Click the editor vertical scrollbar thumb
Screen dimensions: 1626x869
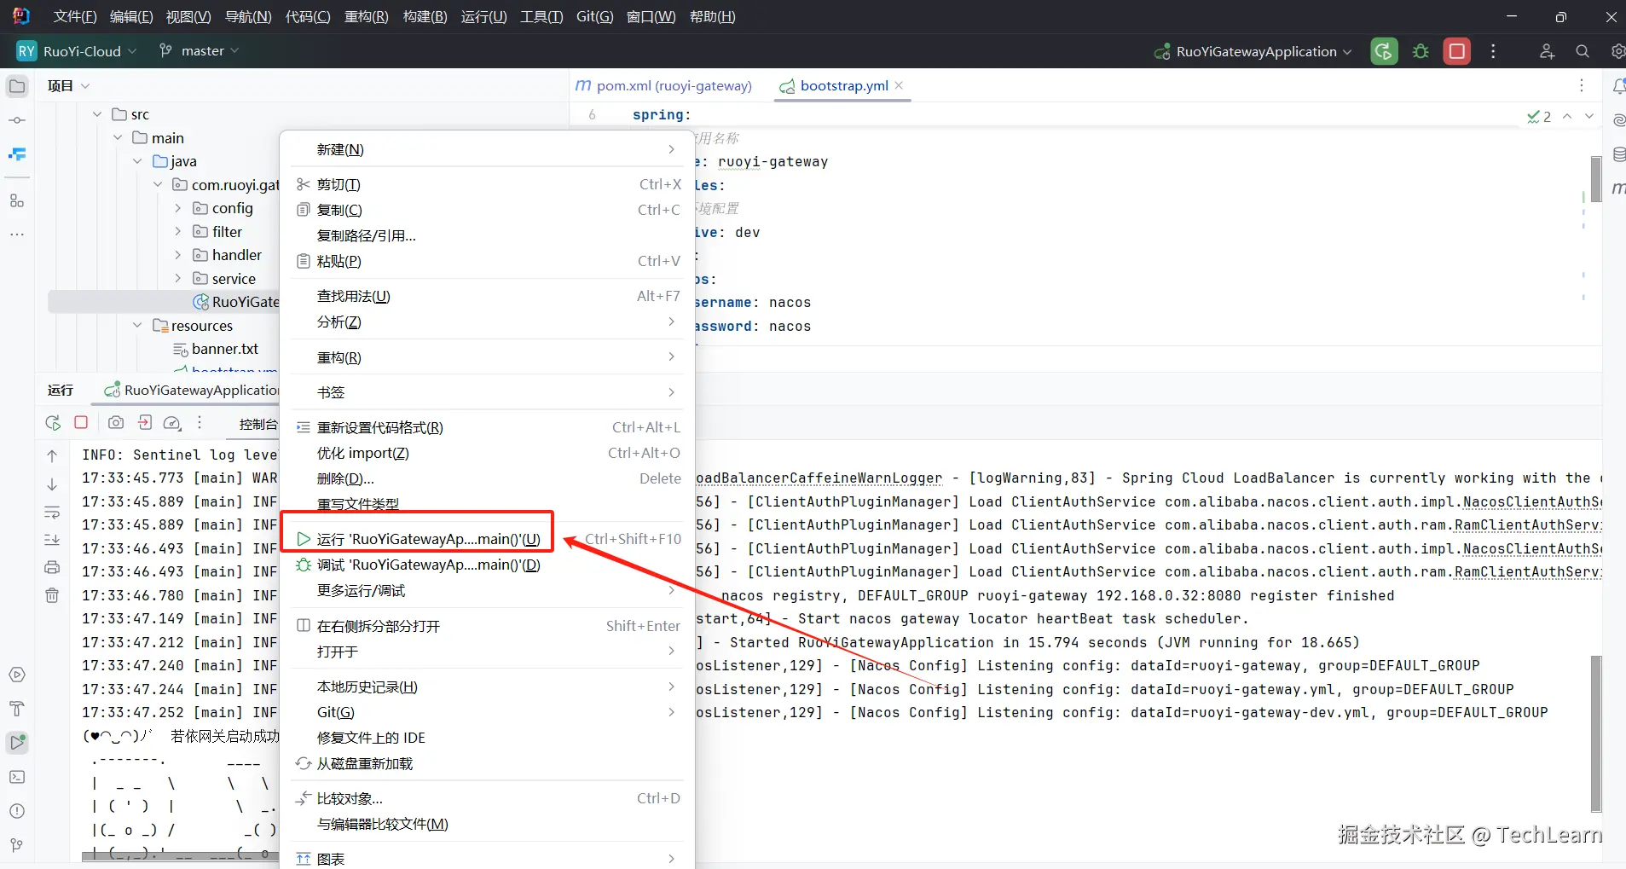pyautogui.click(x=1596, y=180)
